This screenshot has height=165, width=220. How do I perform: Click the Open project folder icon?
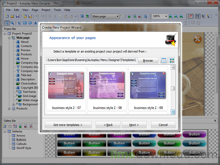click(12, 16)
